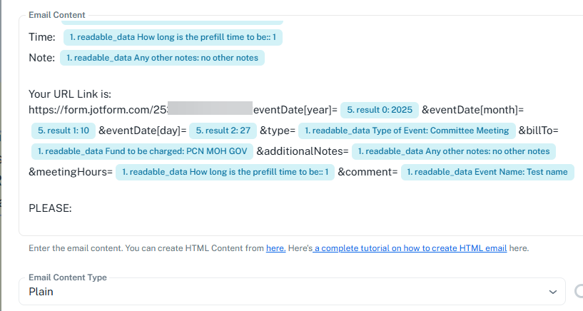Open the 'here.' HTML content link
The height and width of the screenshot is (311, 583).
point(275,248)
